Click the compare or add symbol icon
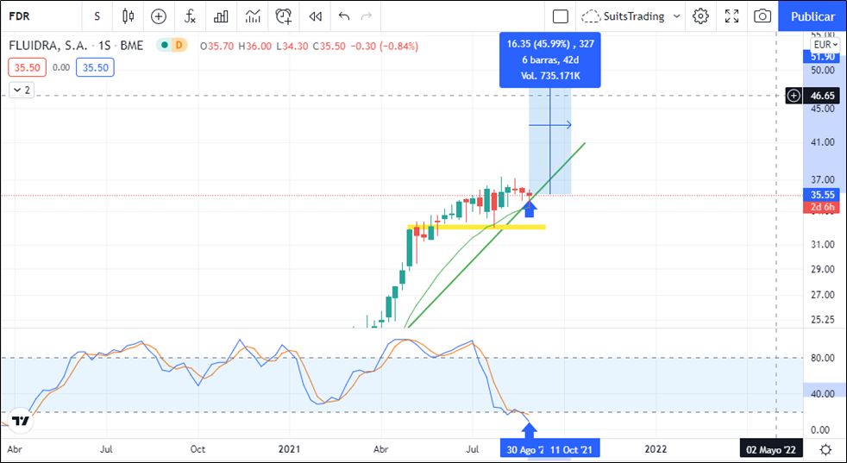Screen dimensions: 847x463 pyautogui.click(x=159, y=16)
